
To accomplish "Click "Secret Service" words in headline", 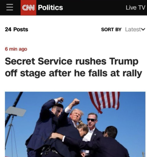I will pos(39,61).
